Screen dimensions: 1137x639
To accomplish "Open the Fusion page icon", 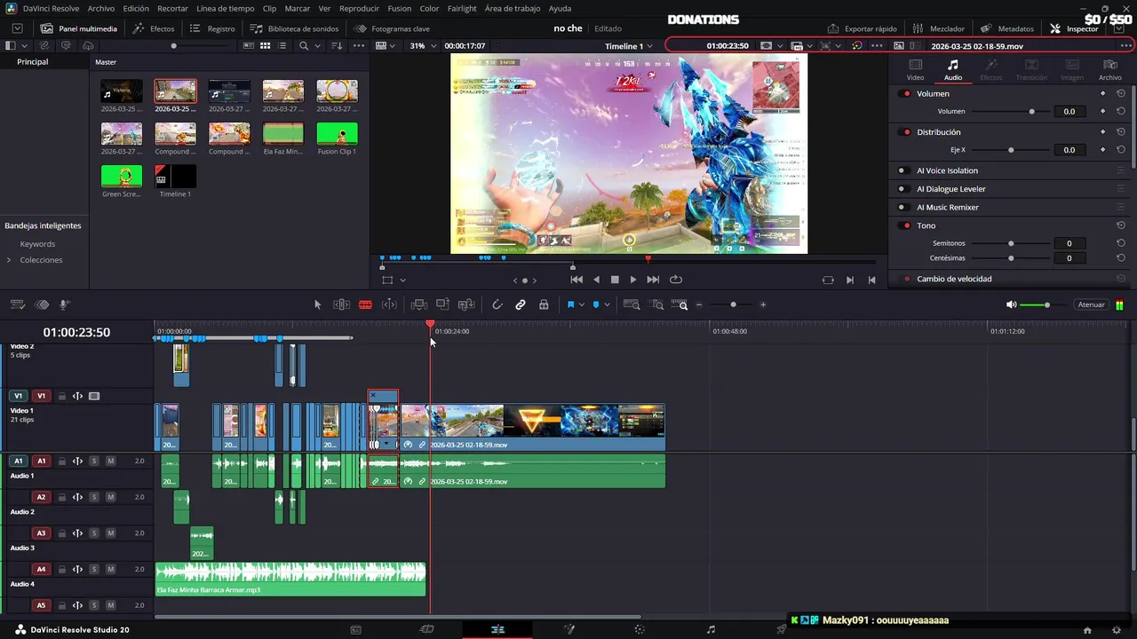I will coord(568,629).
